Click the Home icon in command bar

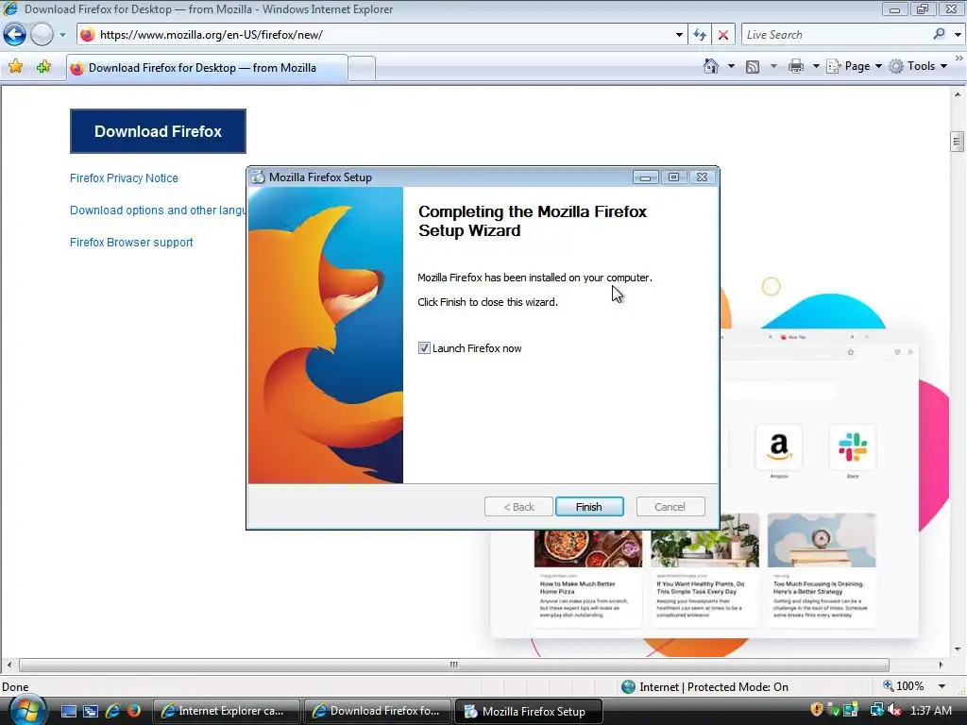tap(710, 66)
